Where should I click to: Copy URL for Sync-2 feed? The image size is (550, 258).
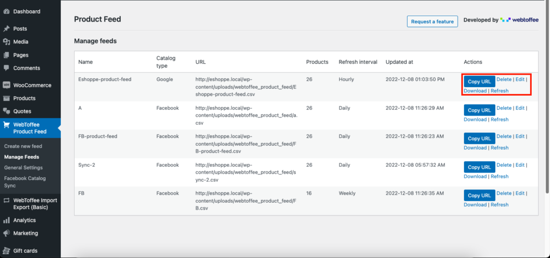(479, 167)
